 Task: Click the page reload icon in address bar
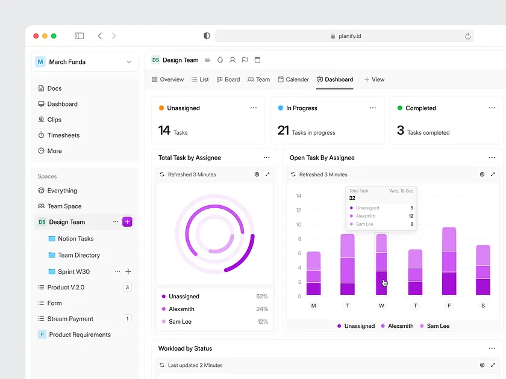click(467, 36)
